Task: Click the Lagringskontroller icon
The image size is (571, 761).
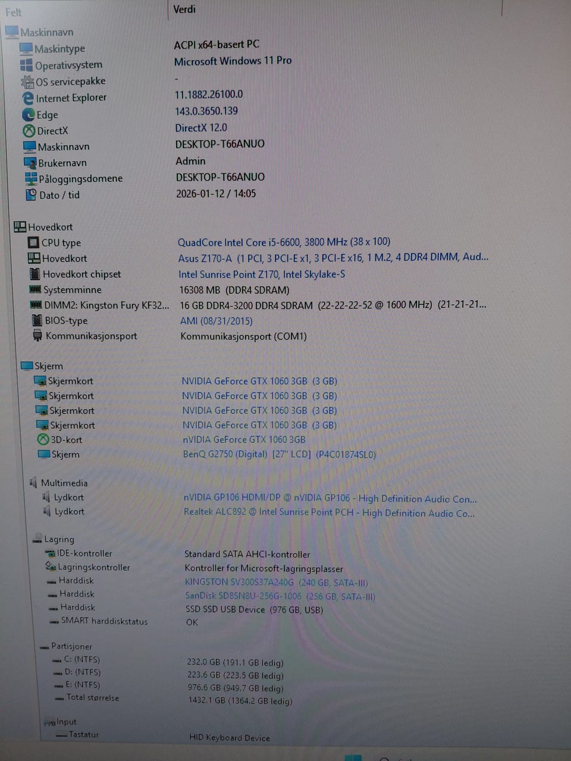Action: coord(51,567)
